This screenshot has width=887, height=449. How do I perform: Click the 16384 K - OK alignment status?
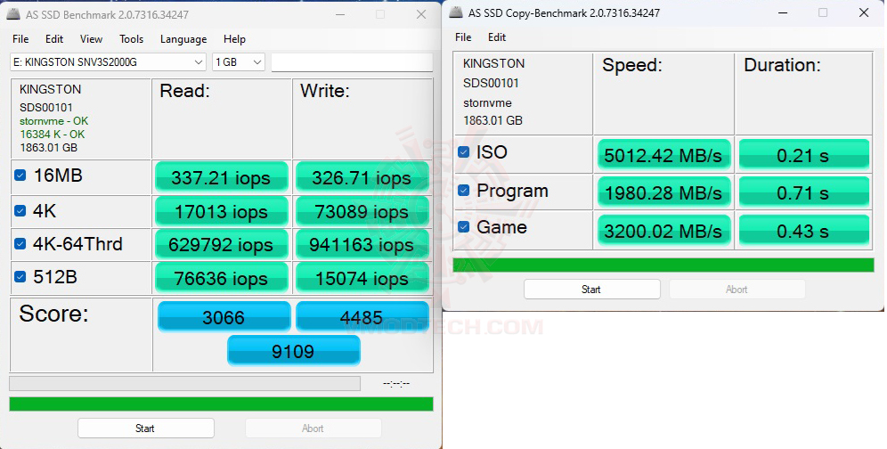point(52,135)
